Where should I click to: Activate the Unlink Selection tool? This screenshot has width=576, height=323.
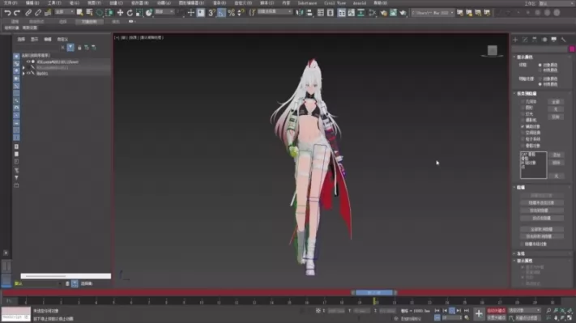pos(38,13)
